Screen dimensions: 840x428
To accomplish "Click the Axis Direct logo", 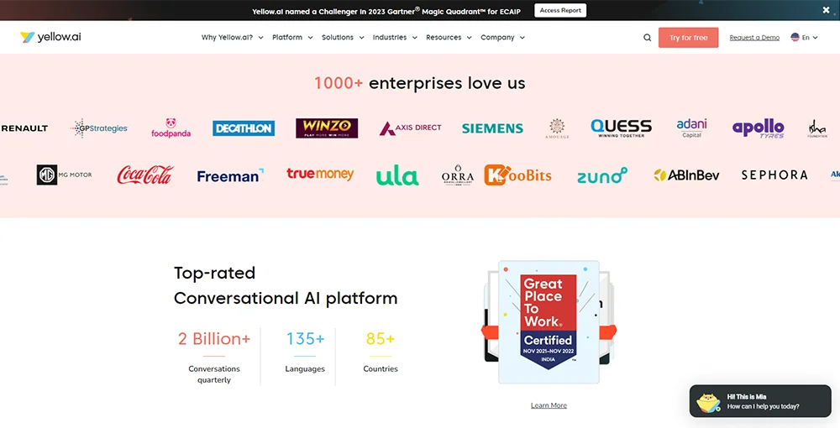I will coord(411,128).
